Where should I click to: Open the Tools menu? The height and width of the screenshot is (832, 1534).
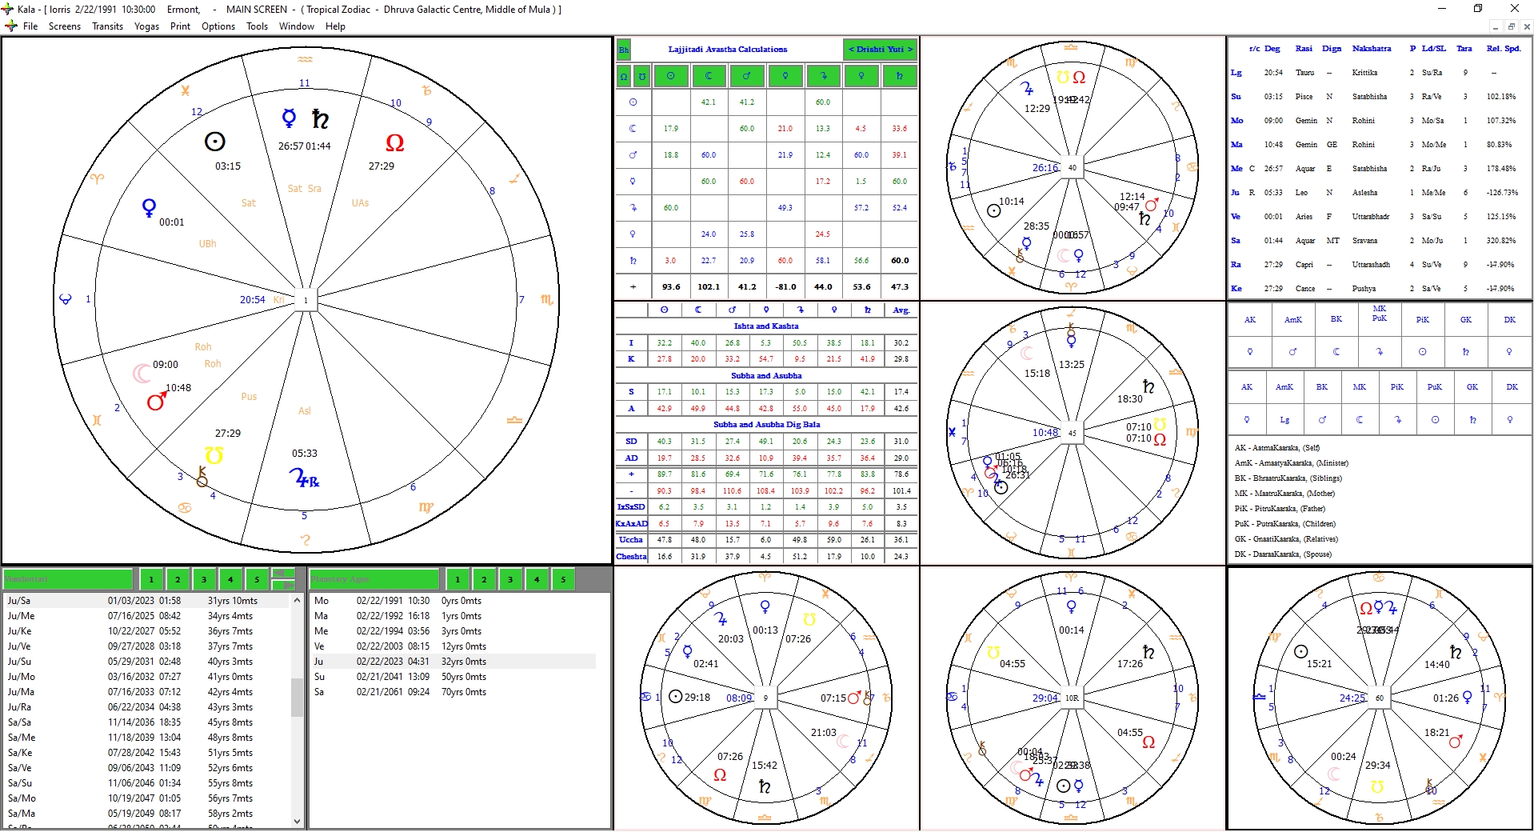(257, 26)
